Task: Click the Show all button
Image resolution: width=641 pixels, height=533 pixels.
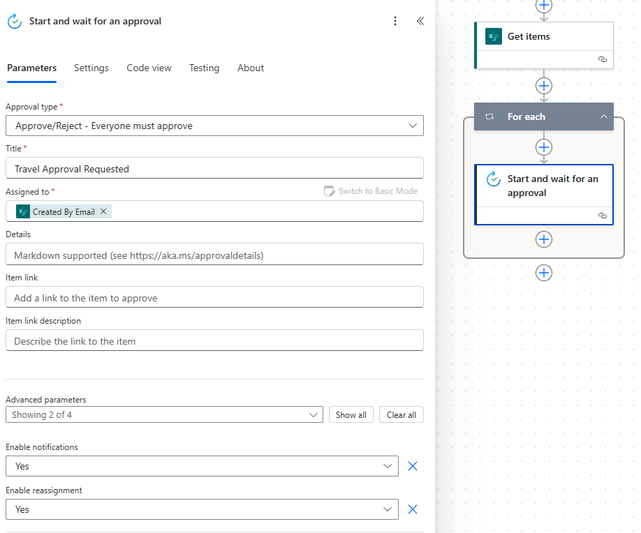Action: [351, 414]
